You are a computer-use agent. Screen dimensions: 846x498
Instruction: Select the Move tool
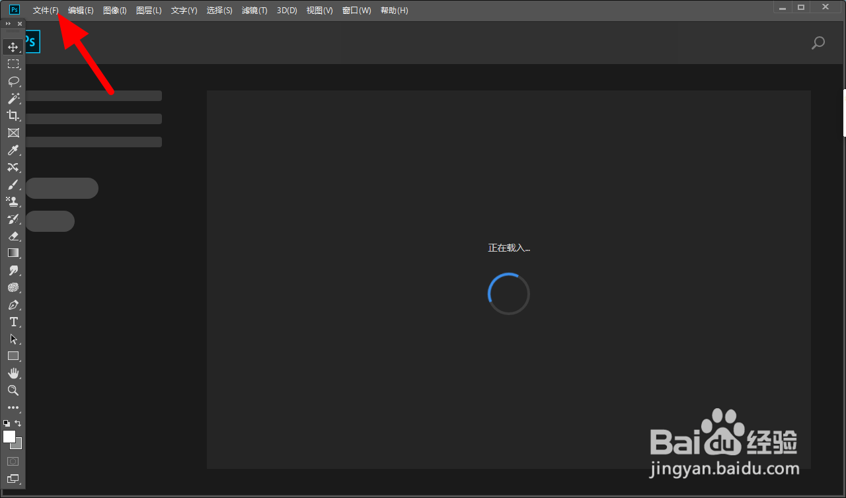click(13, 47)
